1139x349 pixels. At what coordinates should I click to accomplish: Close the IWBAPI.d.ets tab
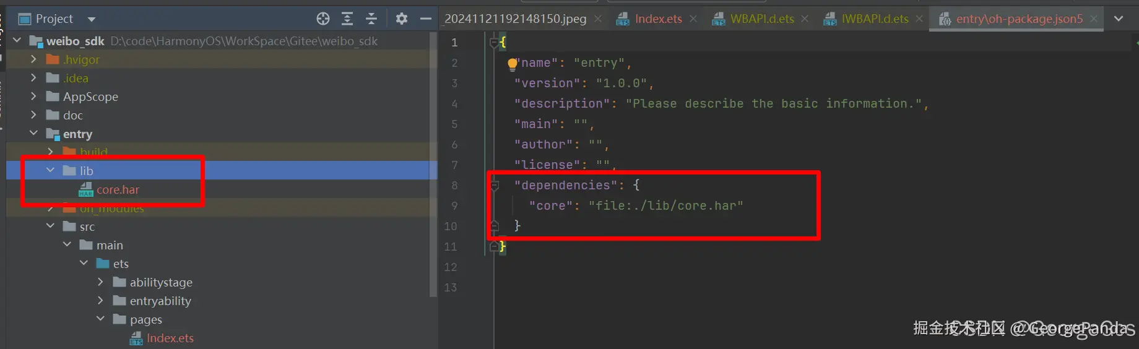pyautogui.click(x=919, y=19)
